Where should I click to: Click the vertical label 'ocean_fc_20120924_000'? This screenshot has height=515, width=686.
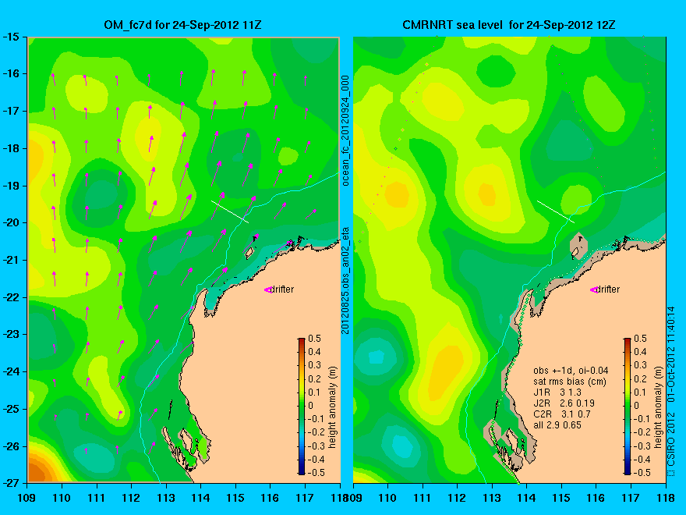(x=345, y=130)
